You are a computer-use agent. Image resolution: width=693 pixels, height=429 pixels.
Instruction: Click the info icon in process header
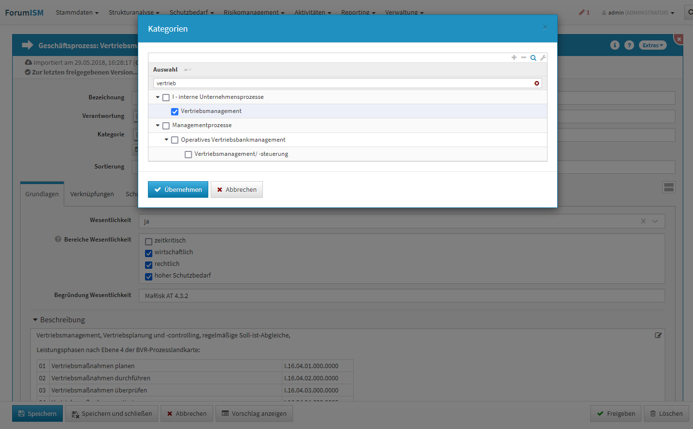[x=615, y=45]
